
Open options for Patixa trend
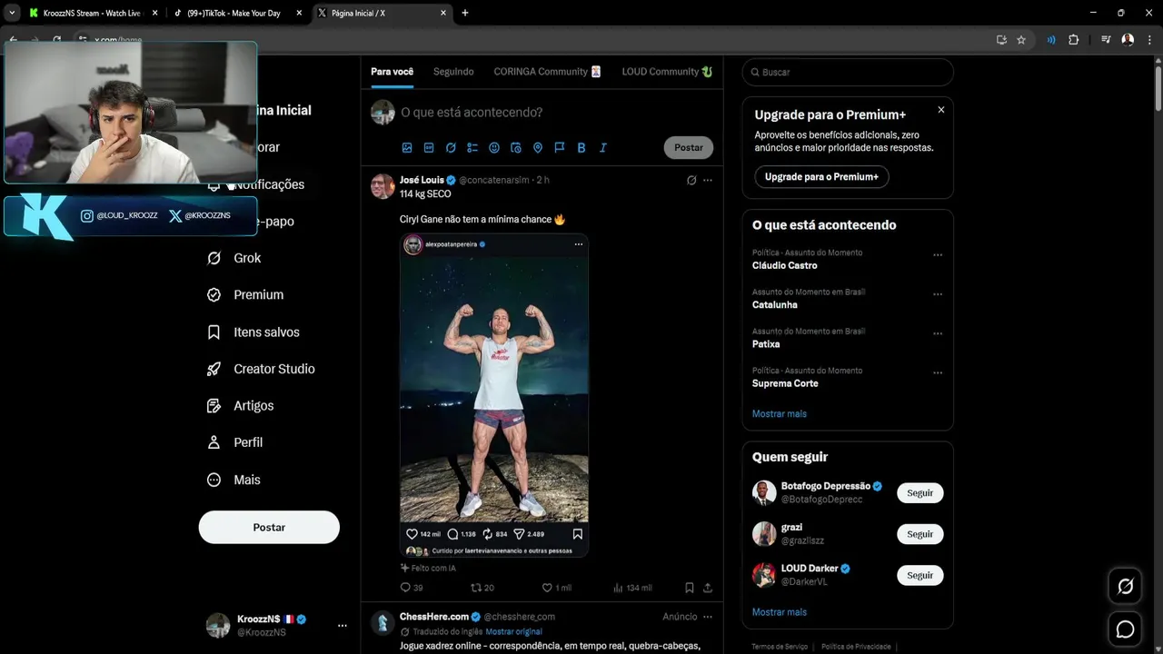coord(938,333)
